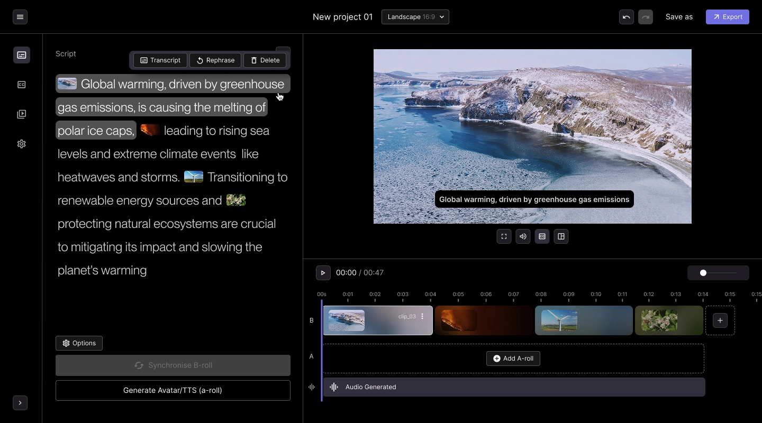
Task: Open the settings gear in sidebar
Action: click(22, 144)
